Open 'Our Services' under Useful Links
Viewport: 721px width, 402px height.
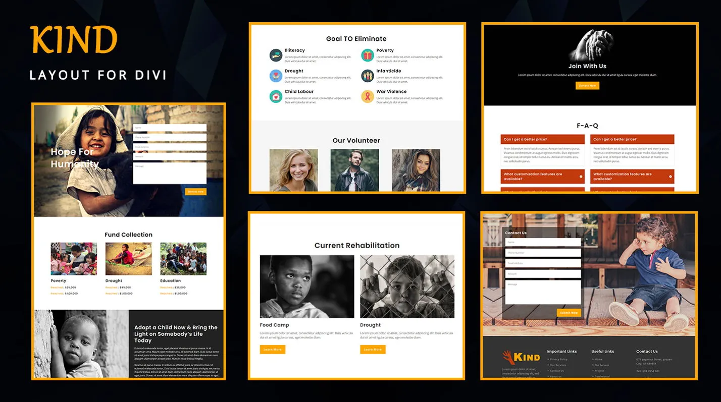pyautogui.click(x=602, y=365)
